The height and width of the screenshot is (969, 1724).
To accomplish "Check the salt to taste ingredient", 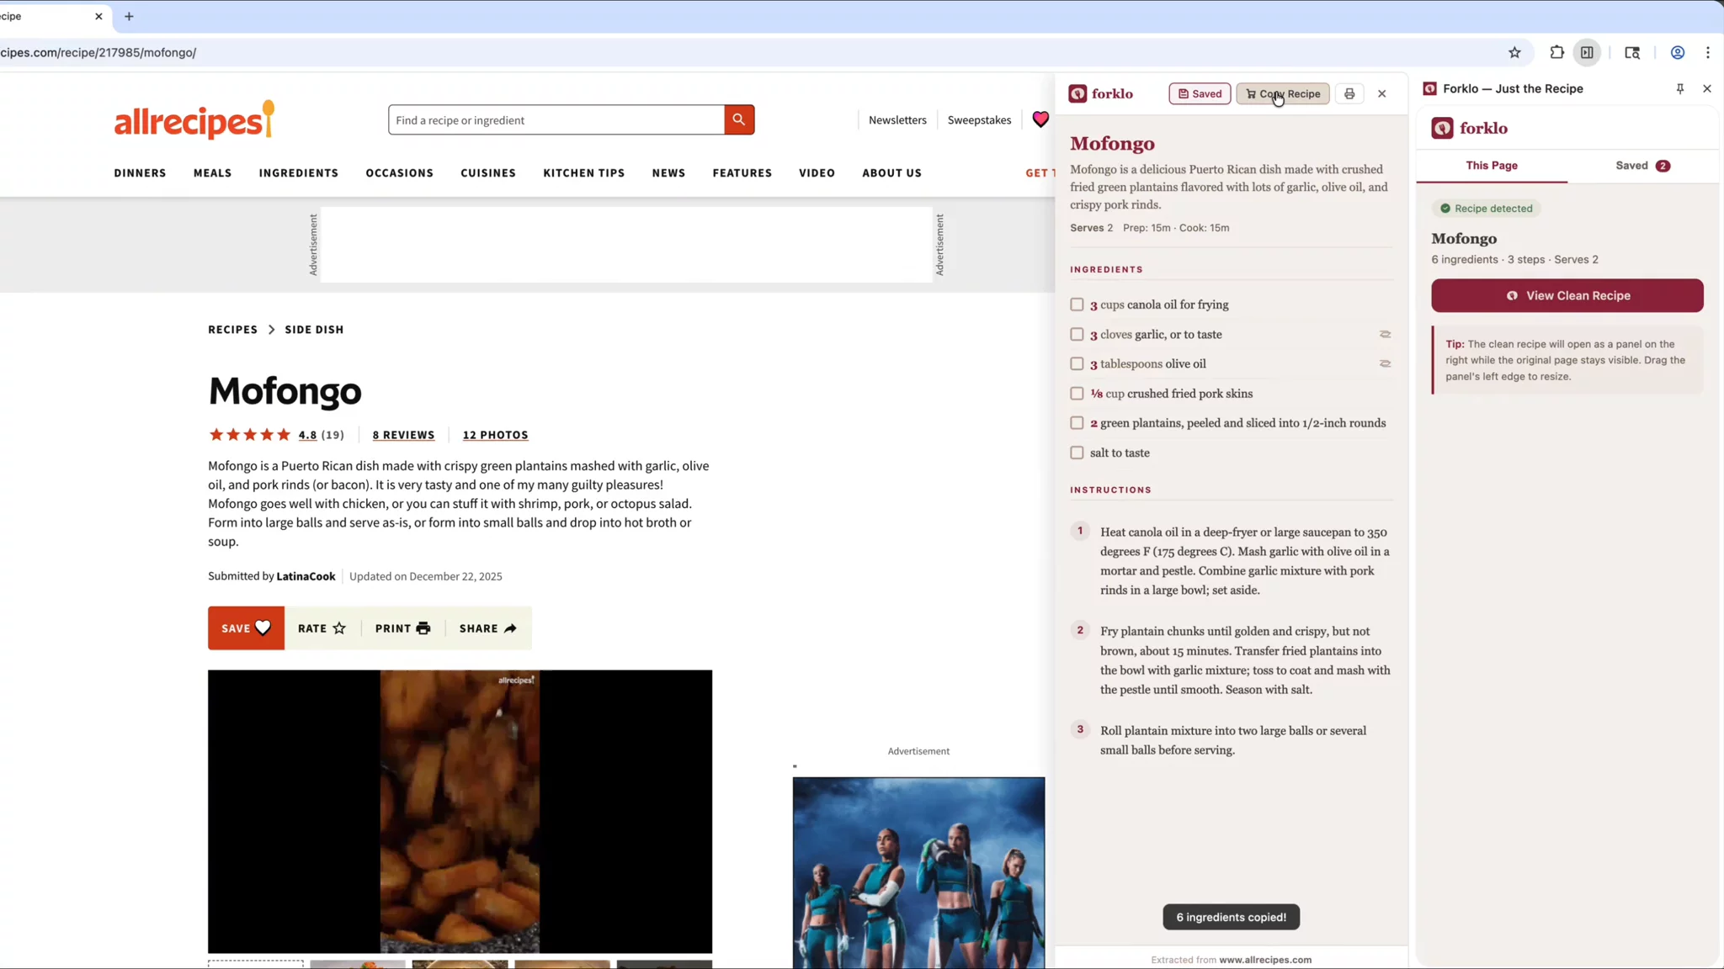I will (1077, 453).
